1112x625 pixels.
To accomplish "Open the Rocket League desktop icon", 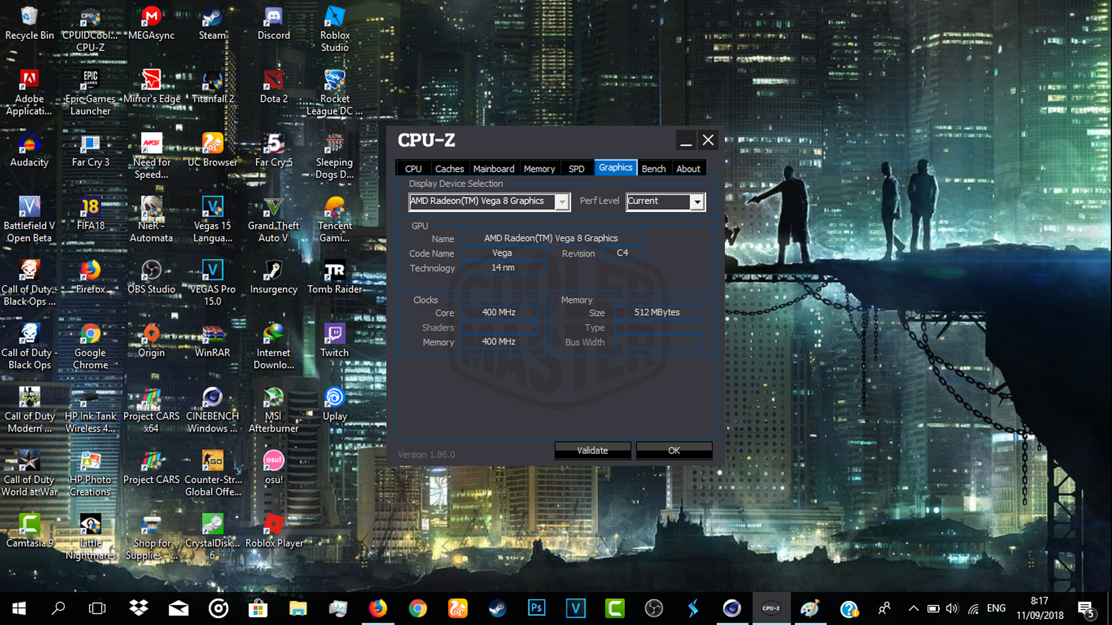I will coord(335,93).
